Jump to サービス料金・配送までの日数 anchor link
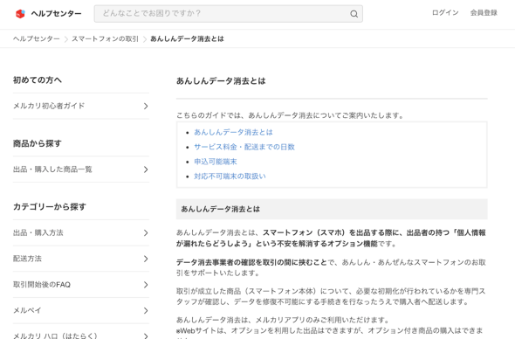This screenshot has width=515, height=339. pos(244,147)
